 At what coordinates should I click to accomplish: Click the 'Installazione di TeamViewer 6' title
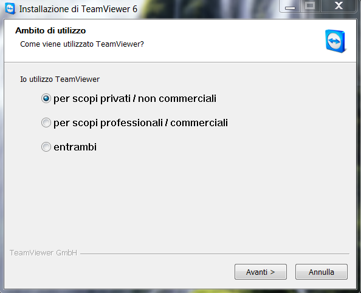[x=78, y=9]
